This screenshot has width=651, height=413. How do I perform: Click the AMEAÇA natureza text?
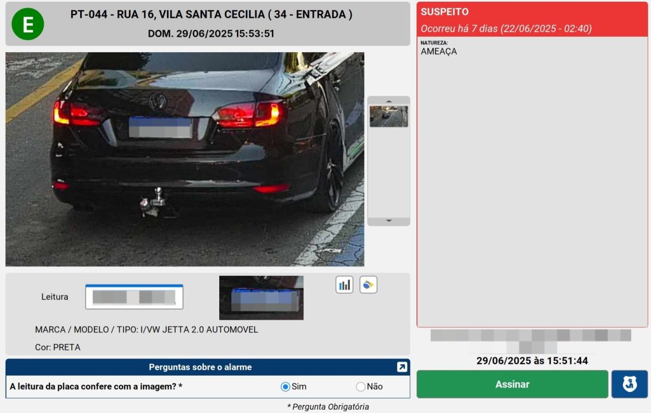tap(439, 52)
